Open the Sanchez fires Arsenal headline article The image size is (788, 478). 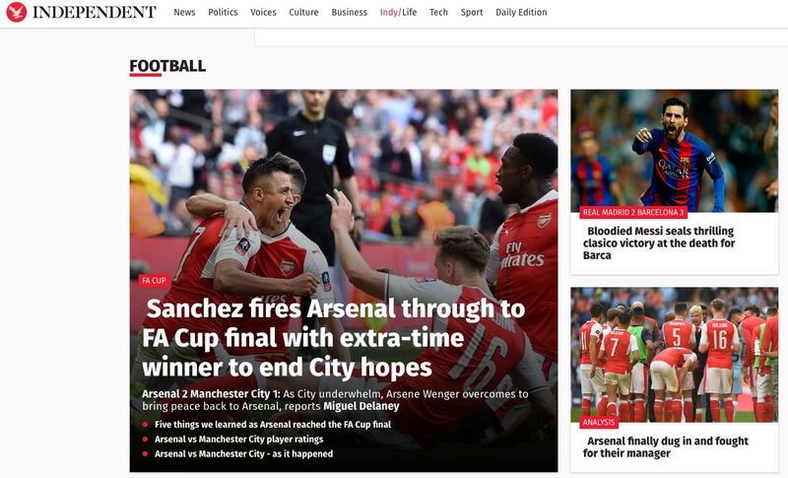coord(334,338)
